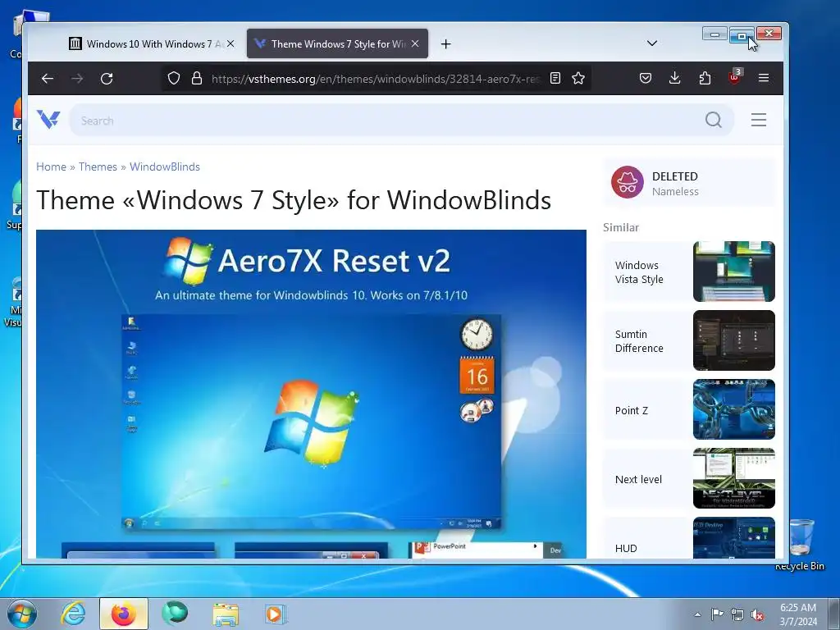Click the VSThemes logo
The image size is (840, 630).
click(x=48, y=120)
